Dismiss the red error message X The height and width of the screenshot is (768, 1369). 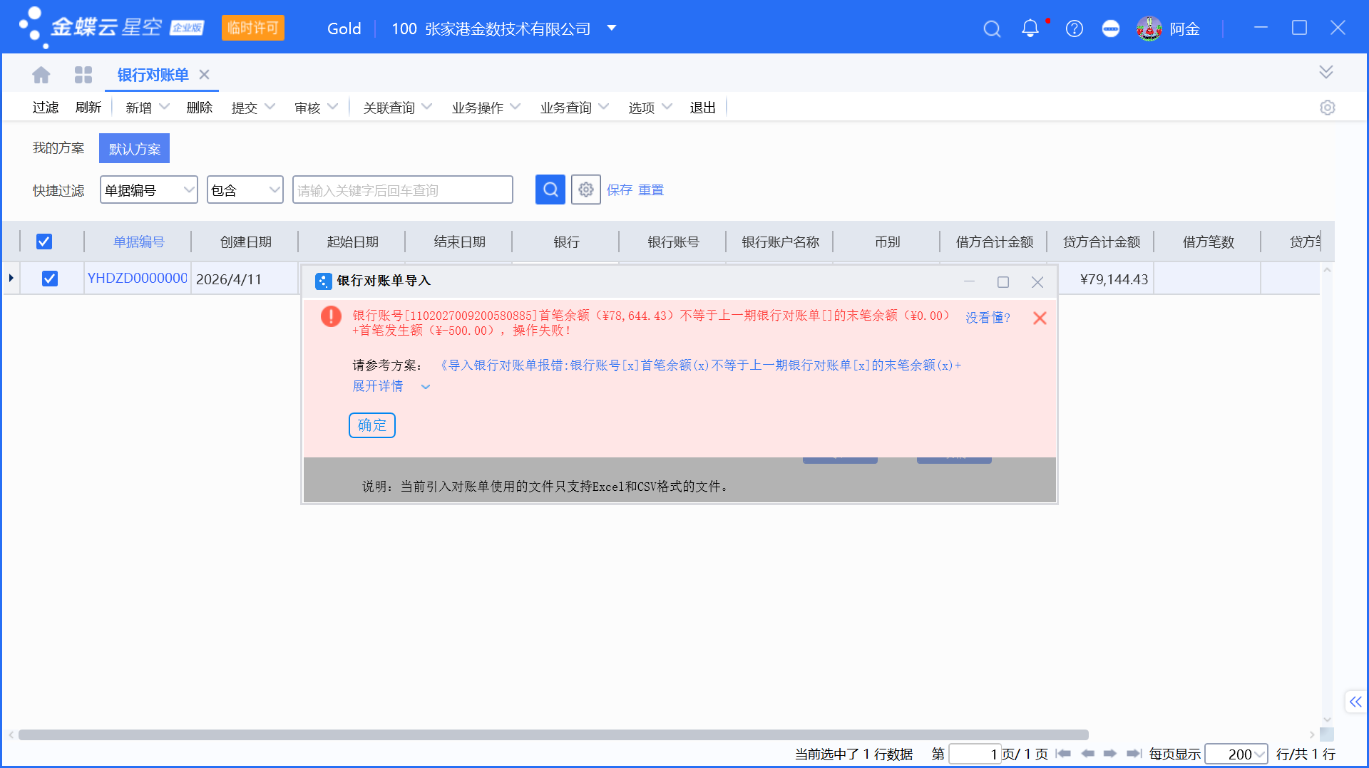(1040, 318)
